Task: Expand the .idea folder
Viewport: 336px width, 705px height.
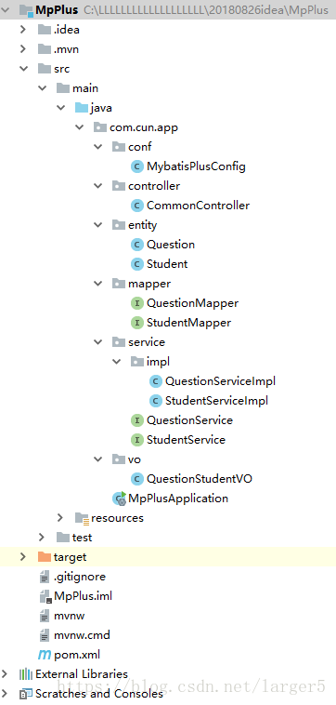Action: (23, 30)
